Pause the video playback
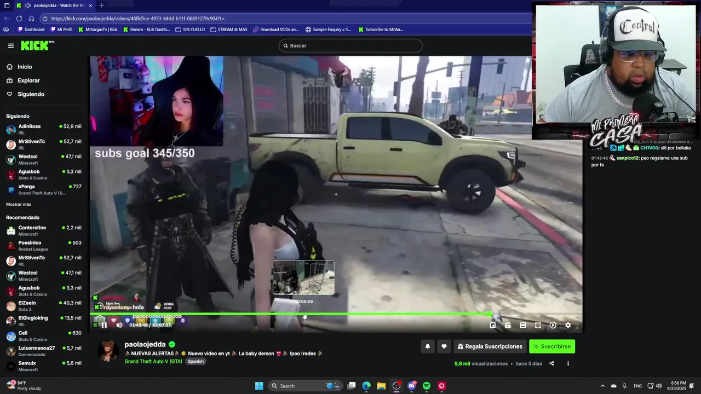 click(x=104, y=325)
